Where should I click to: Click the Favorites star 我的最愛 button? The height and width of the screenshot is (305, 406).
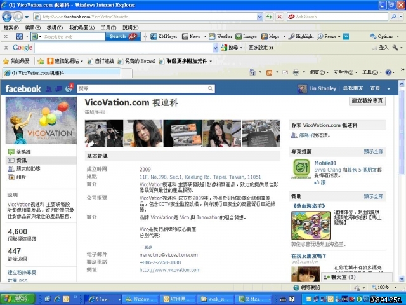point(16,61)
